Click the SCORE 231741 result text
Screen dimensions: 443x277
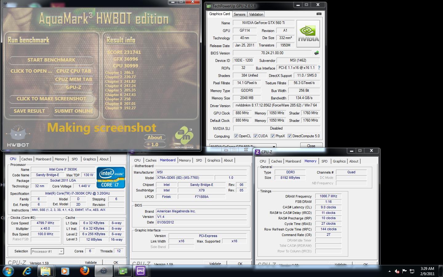pos(124,52)
